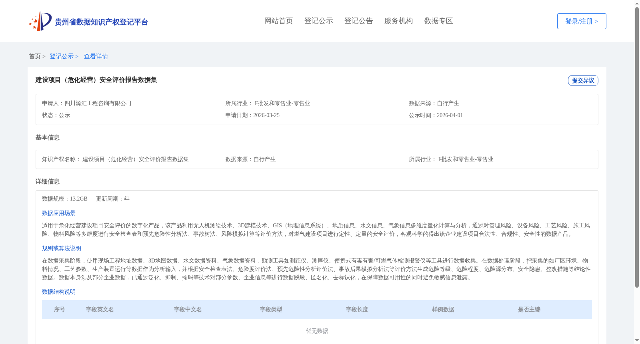This screenshot has height=344, width=640.
Task: Click 状态：公示 text
Action: click(x=56, y=115)
